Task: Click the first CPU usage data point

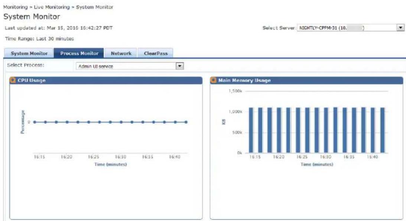Action: (35, 122)
